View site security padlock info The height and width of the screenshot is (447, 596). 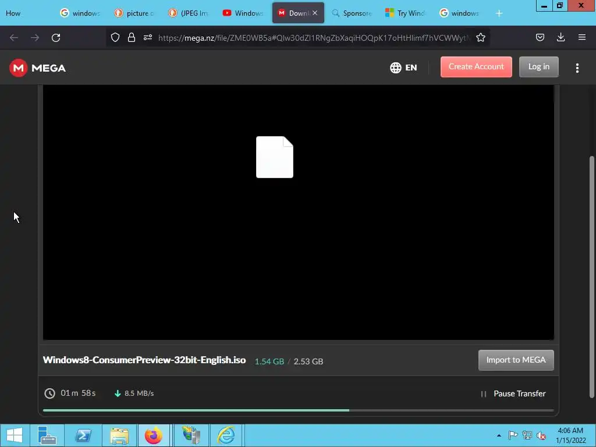click(132, 37)
